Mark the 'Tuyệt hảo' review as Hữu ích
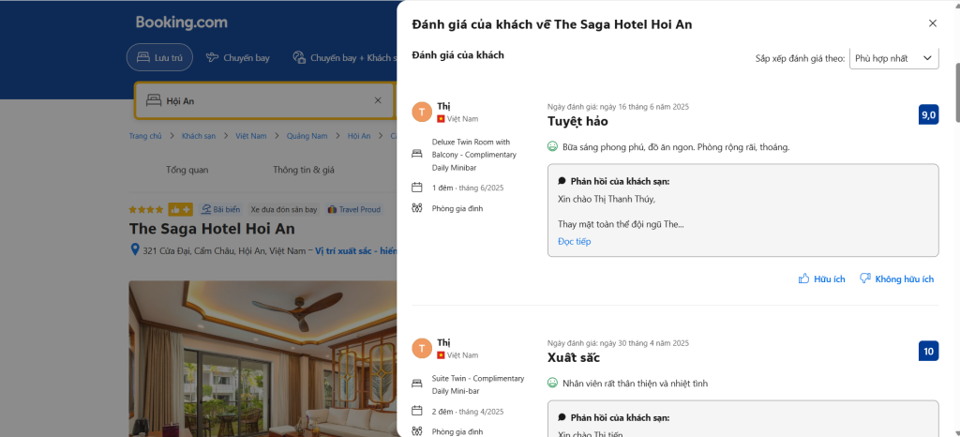This screenshot has height=437, width=960. click(x=821, y=279)
